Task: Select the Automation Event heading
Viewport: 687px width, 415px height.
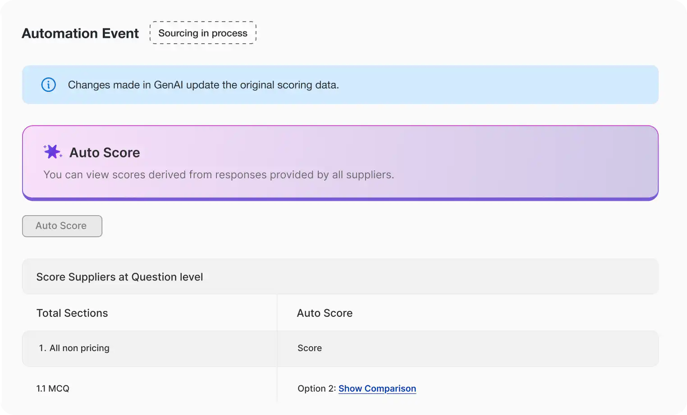Action: coord(80,33)
